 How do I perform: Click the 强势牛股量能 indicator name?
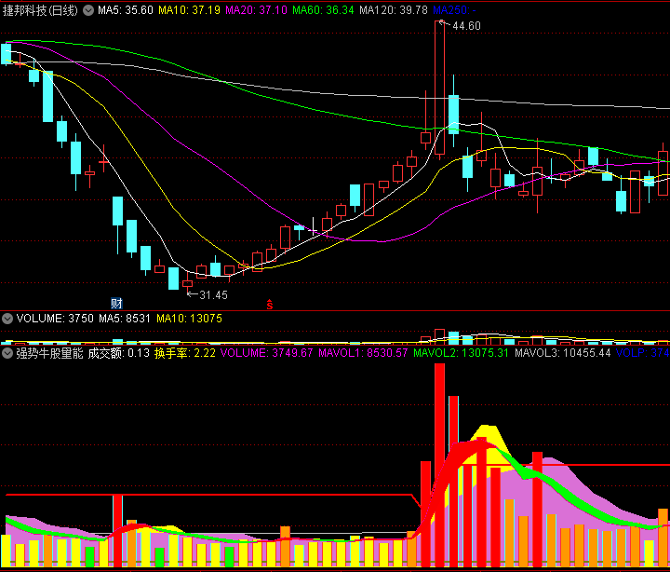tap(49, 353)
